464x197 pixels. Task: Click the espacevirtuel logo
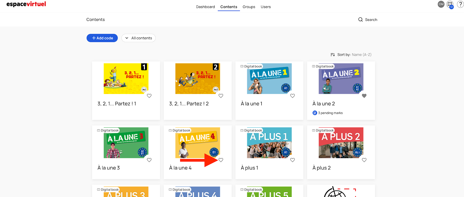[x=26, y=4]
